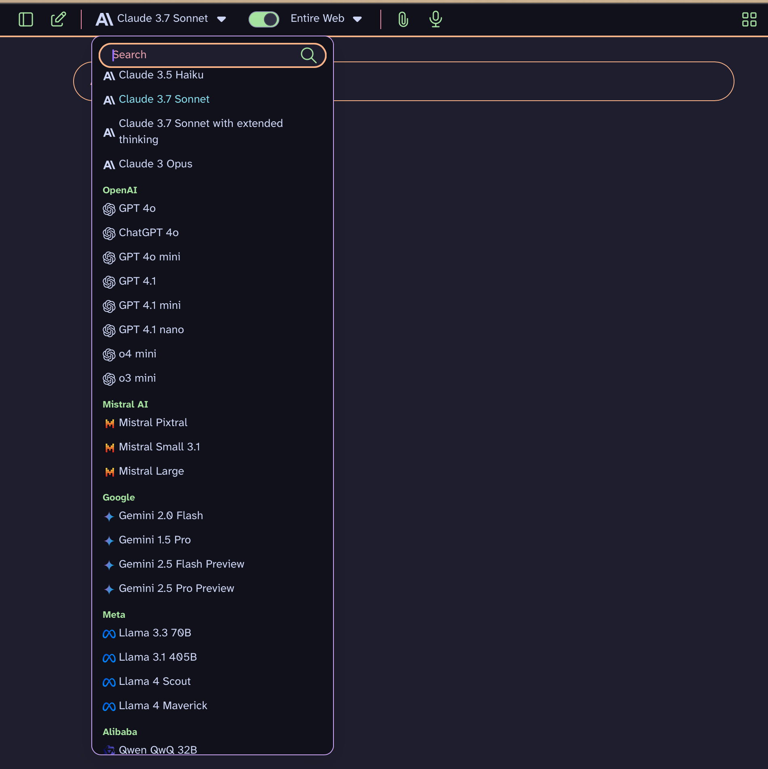Choose Mistral Large from the list
Screen dimensions: 768x769
coord(151,471)
